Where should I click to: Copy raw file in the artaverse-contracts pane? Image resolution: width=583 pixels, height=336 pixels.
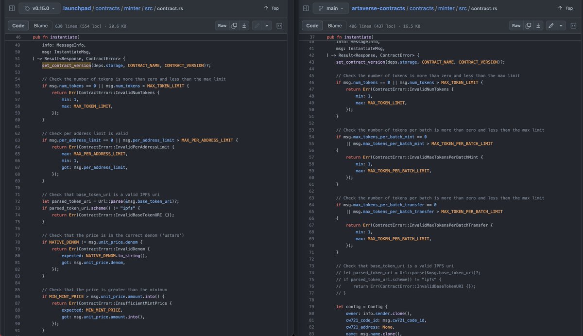529,25
